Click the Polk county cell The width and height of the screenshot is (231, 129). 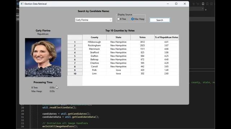(x=95, y=70)
